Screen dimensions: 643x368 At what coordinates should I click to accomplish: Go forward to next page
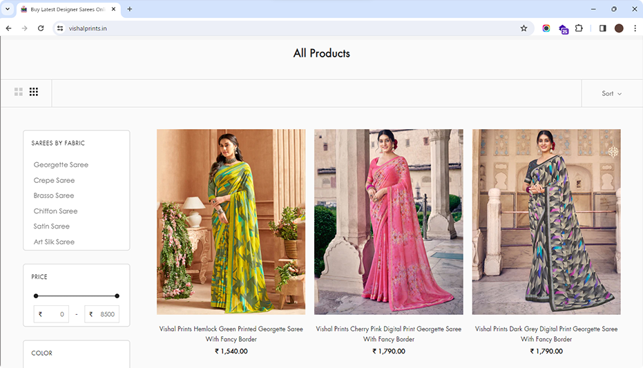click(x=25, y=28)
